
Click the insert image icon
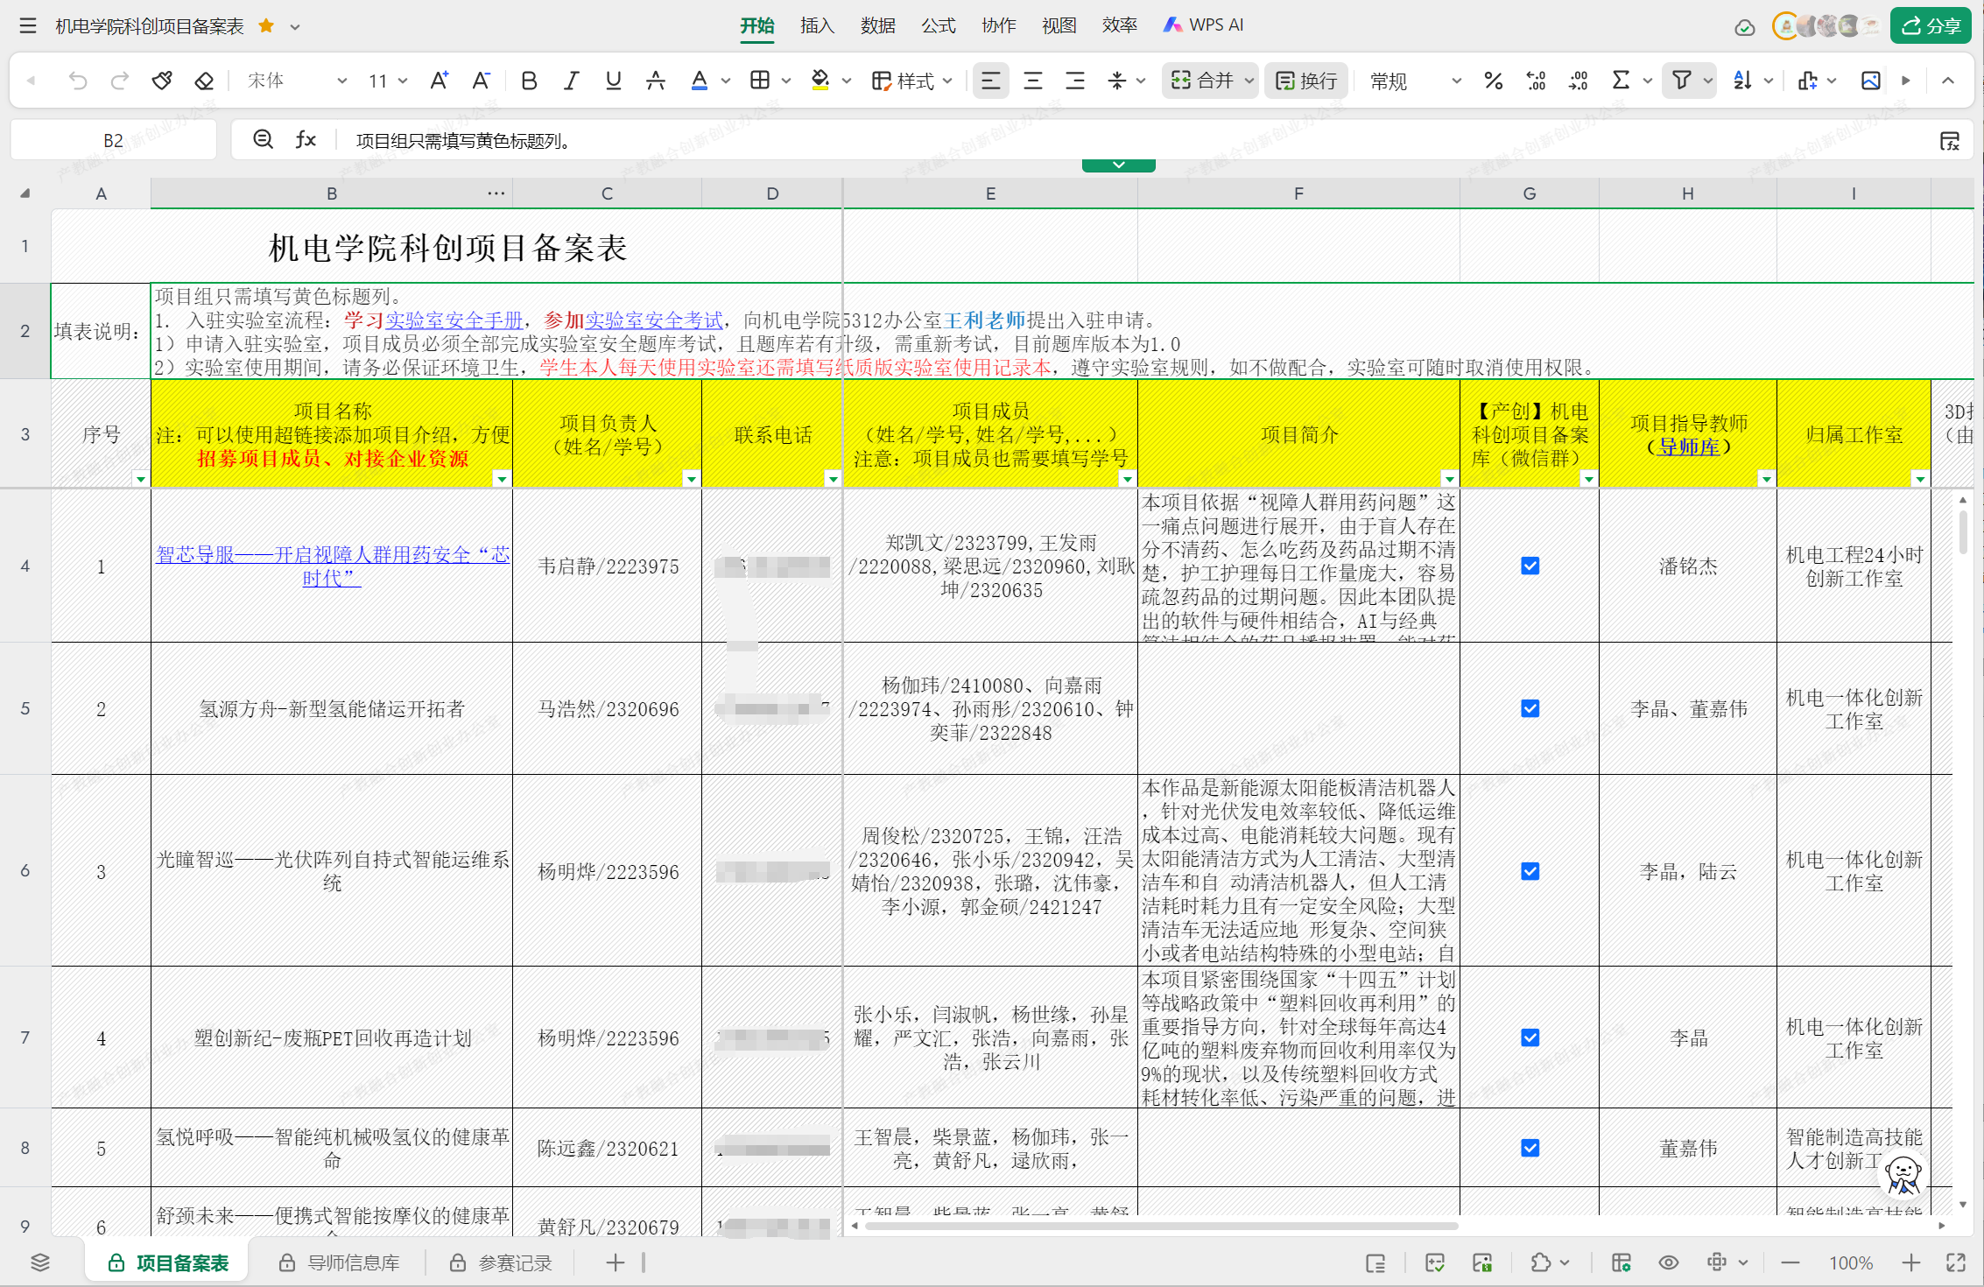(x=1870, y=81)
